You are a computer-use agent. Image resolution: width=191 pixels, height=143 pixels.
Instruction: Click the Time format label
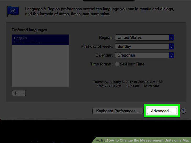pyautogui.click(x=101, y=64)
